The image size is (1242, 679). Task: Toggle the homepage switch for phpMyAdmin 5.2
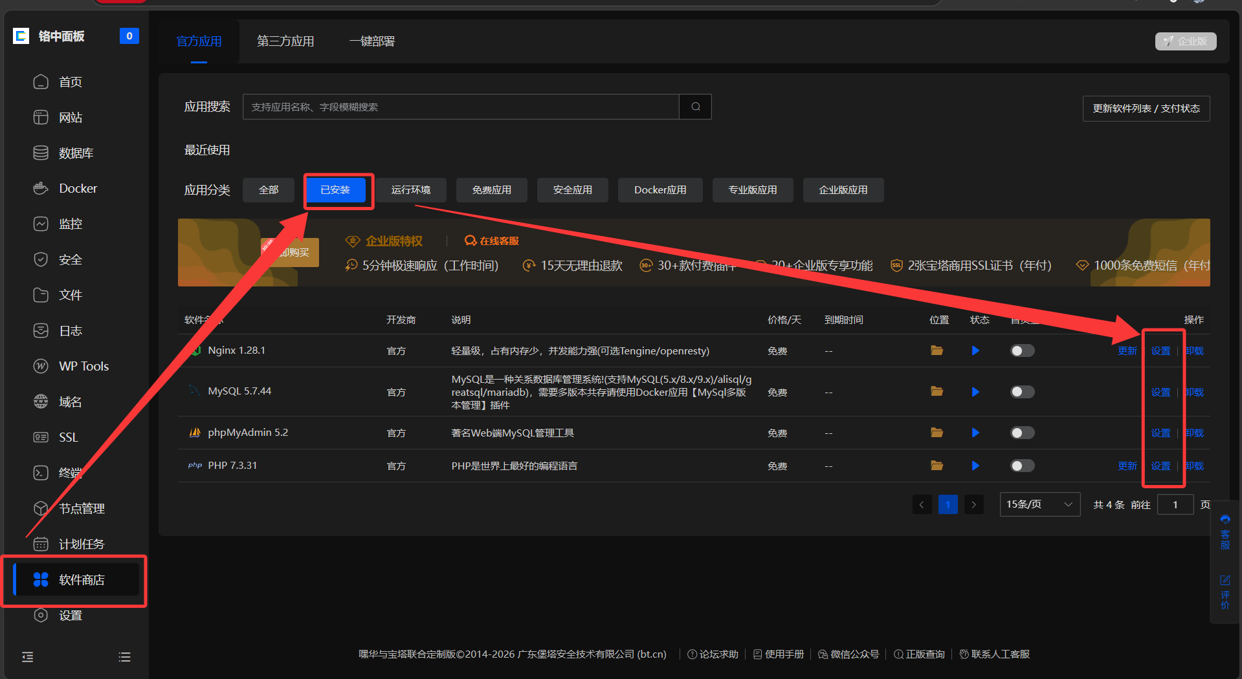[1023, 433]
